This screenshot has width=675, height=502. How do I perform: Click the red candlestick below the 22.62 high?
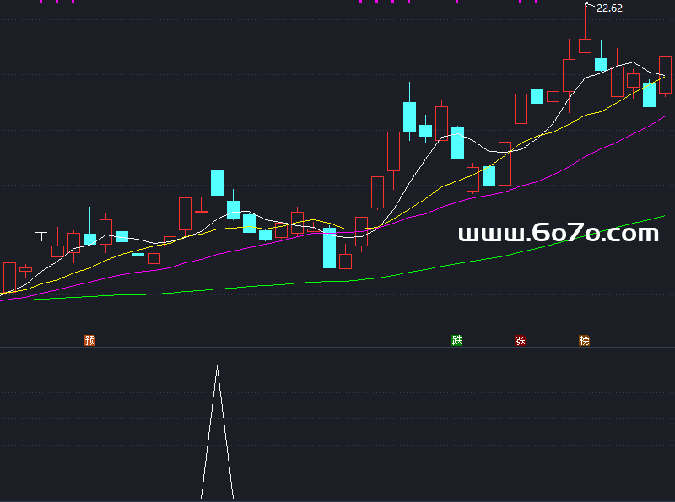click(x=585, y=46)
